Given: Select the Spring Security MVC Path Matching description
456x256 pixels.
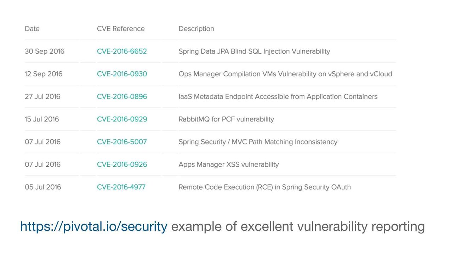Looking at the screenshot, I should tap(258, 142).
